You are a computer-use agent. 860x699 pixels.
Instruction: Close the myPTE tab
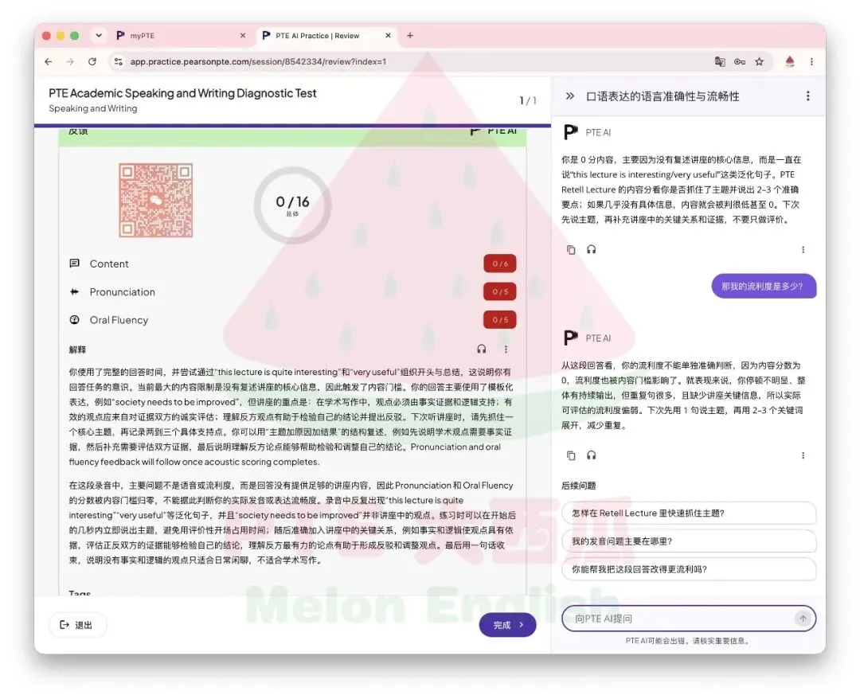point(243,35)
